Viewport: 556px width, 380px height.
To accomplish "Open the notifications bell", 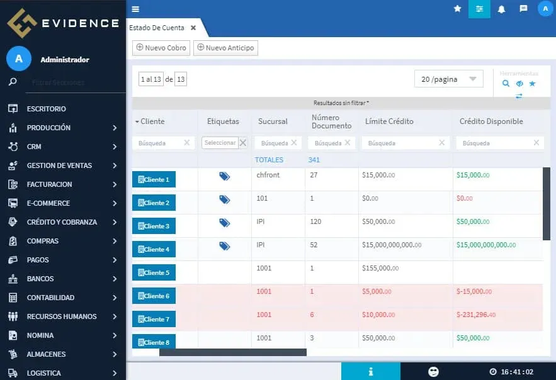I will pyautogui.click(x=502, y=9).
